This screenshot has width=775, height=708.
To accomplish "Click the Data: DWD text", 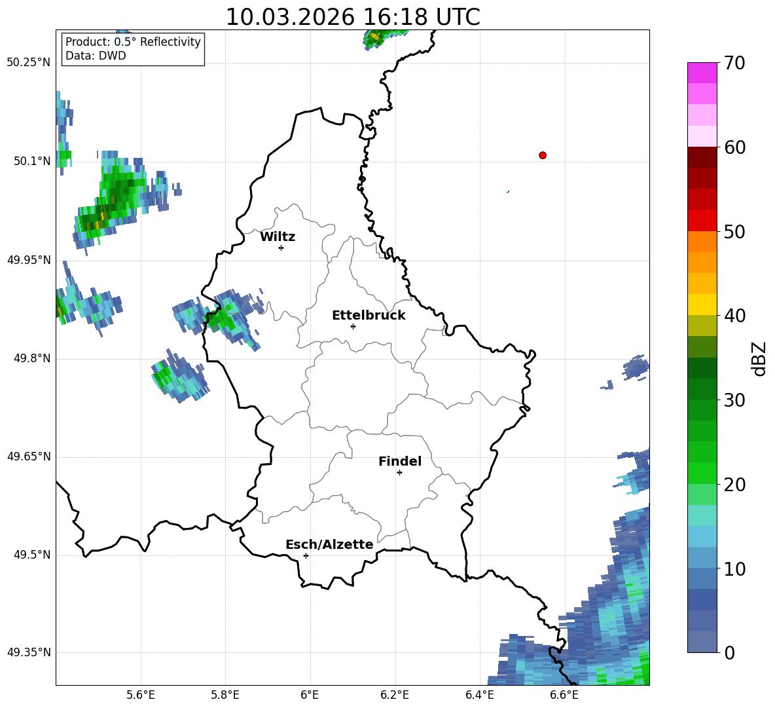I will pos(96,56).
